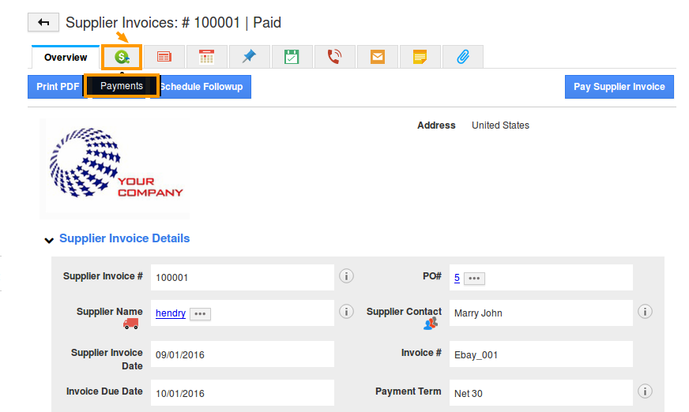Click the Supplier Invoice Details heading

[x=124, y=238]
